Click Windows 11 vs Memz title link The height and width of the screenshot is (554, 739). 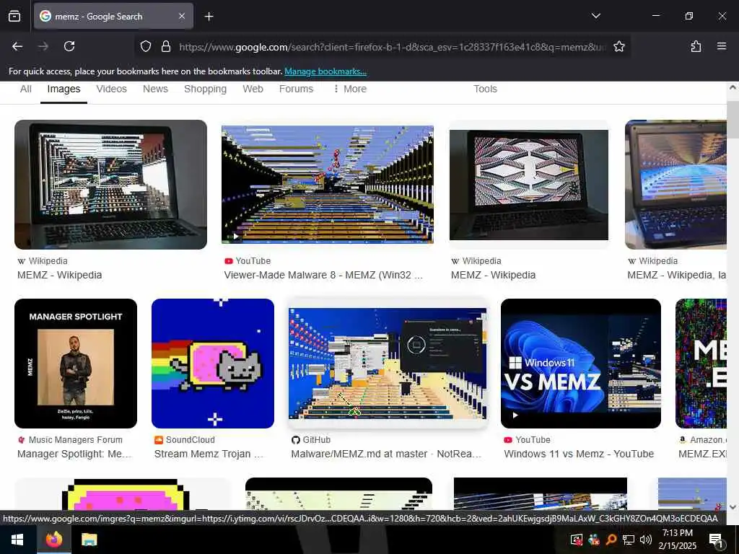point(579,454)
